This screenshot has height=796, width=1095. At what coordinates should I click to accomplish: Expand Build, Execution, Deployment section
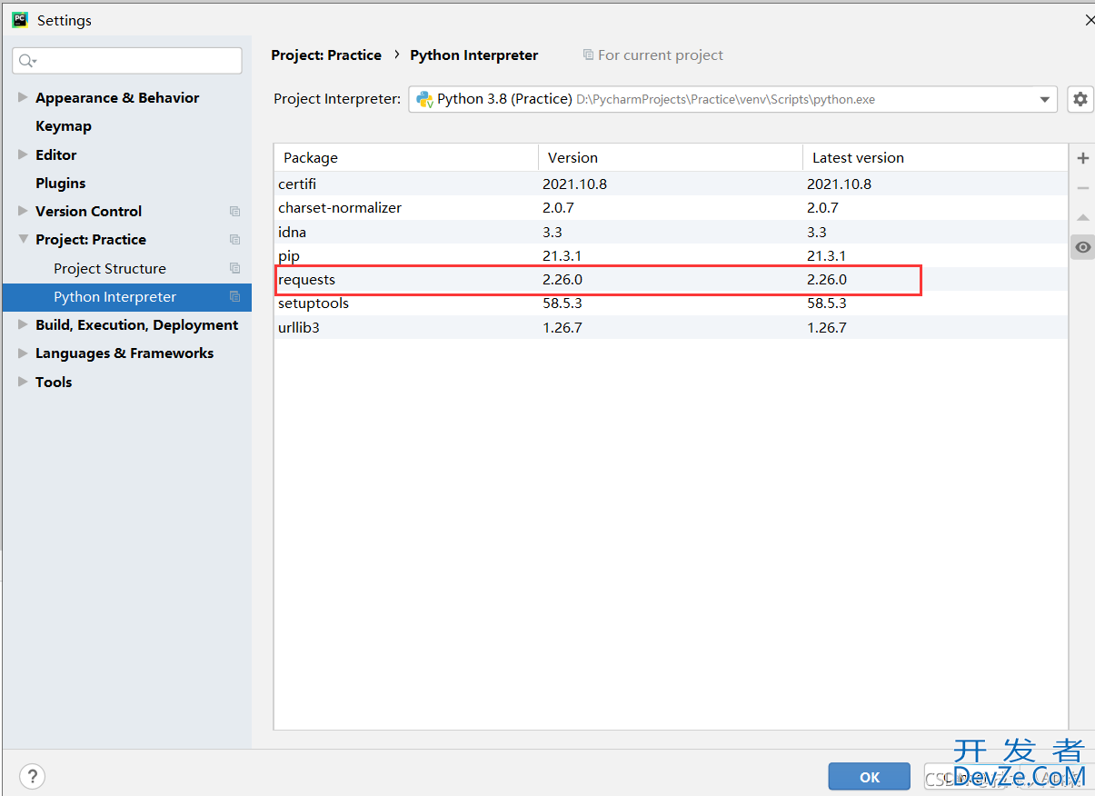(23, 324)
